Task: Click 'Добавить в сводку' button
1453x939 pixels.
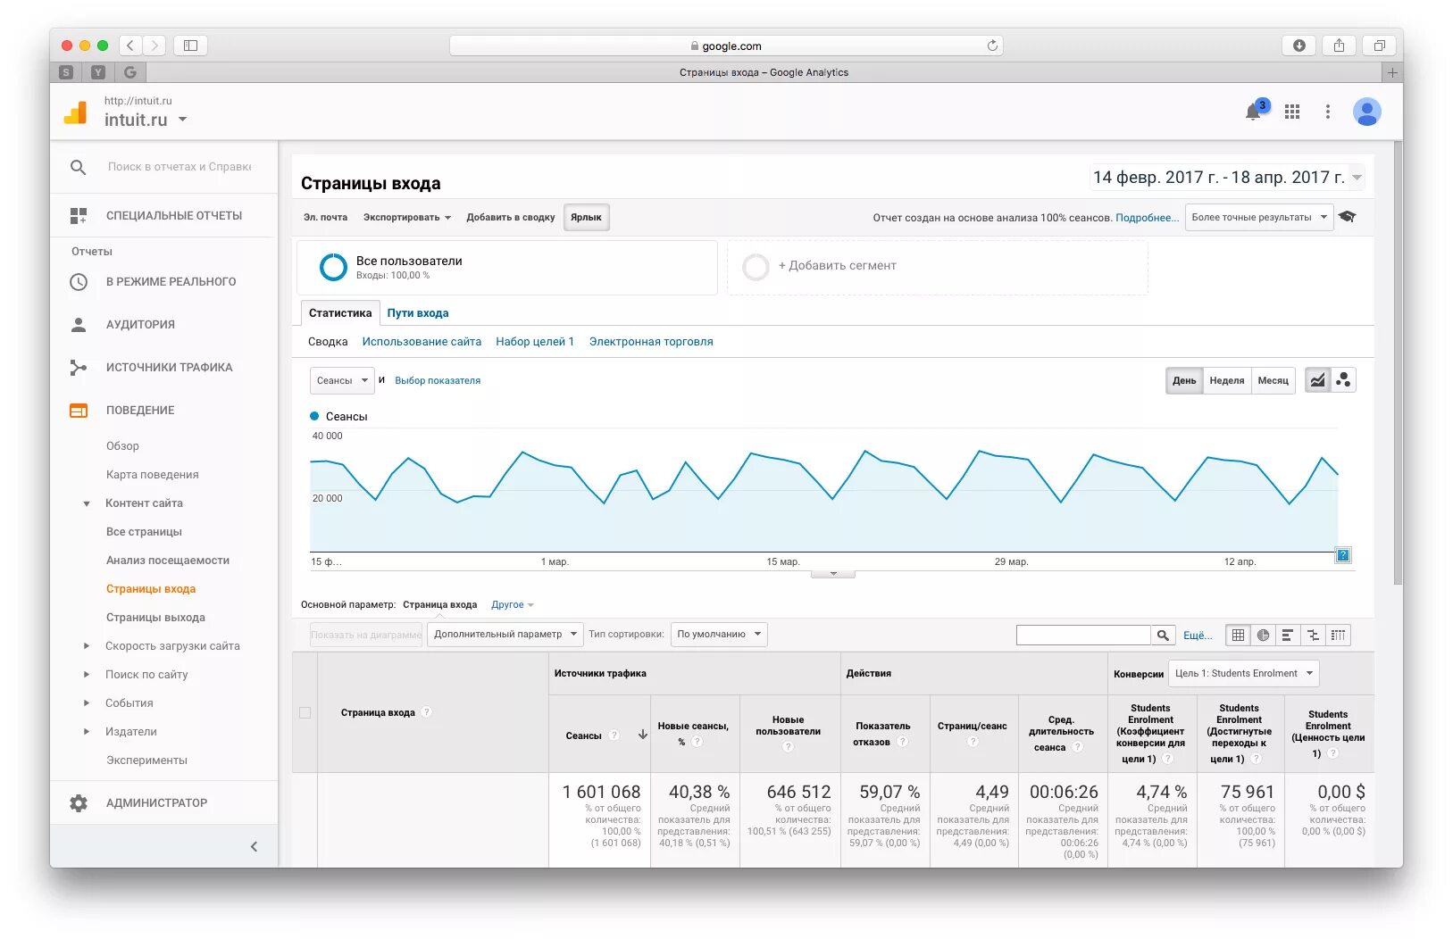Action: [511, 217]
